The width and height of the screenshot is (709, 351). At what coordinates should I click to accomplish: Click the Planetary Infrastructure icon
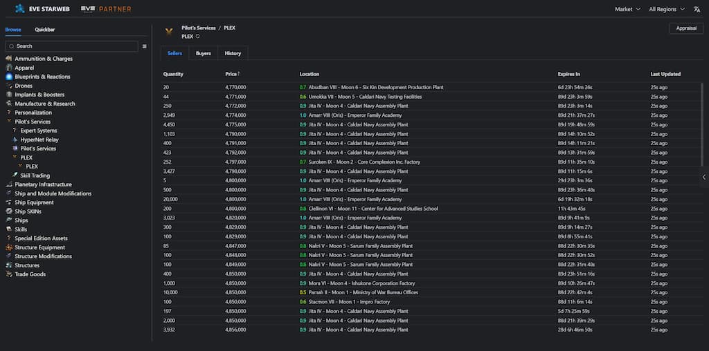click(x=8, y=184)
